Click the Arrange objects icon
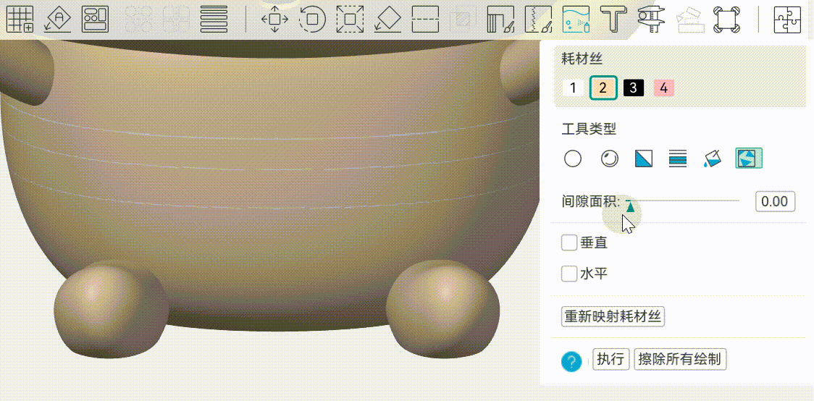 point(95,20)
